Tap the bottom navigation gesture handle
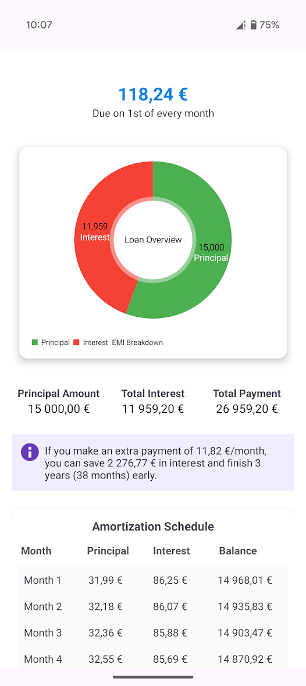Image resolution: width=306 pixels, height=686 pixels. point(153,677)
